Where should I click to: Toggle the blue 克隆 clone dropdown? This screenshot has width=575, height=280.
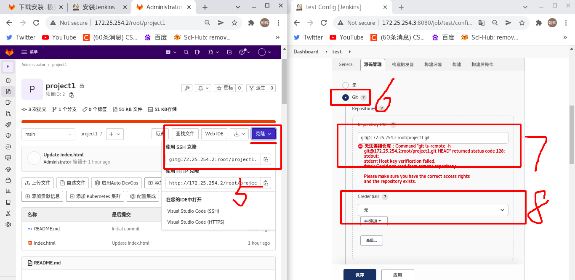point(264,134)
